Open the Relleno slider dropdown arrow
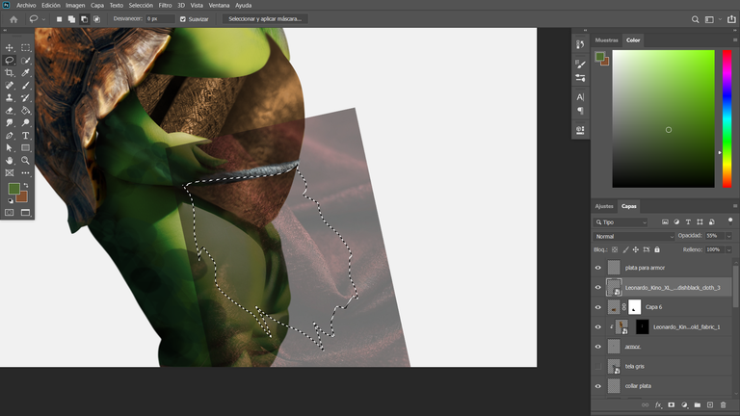The height and width of the screenshot is (416, 740). coord(728,249)
